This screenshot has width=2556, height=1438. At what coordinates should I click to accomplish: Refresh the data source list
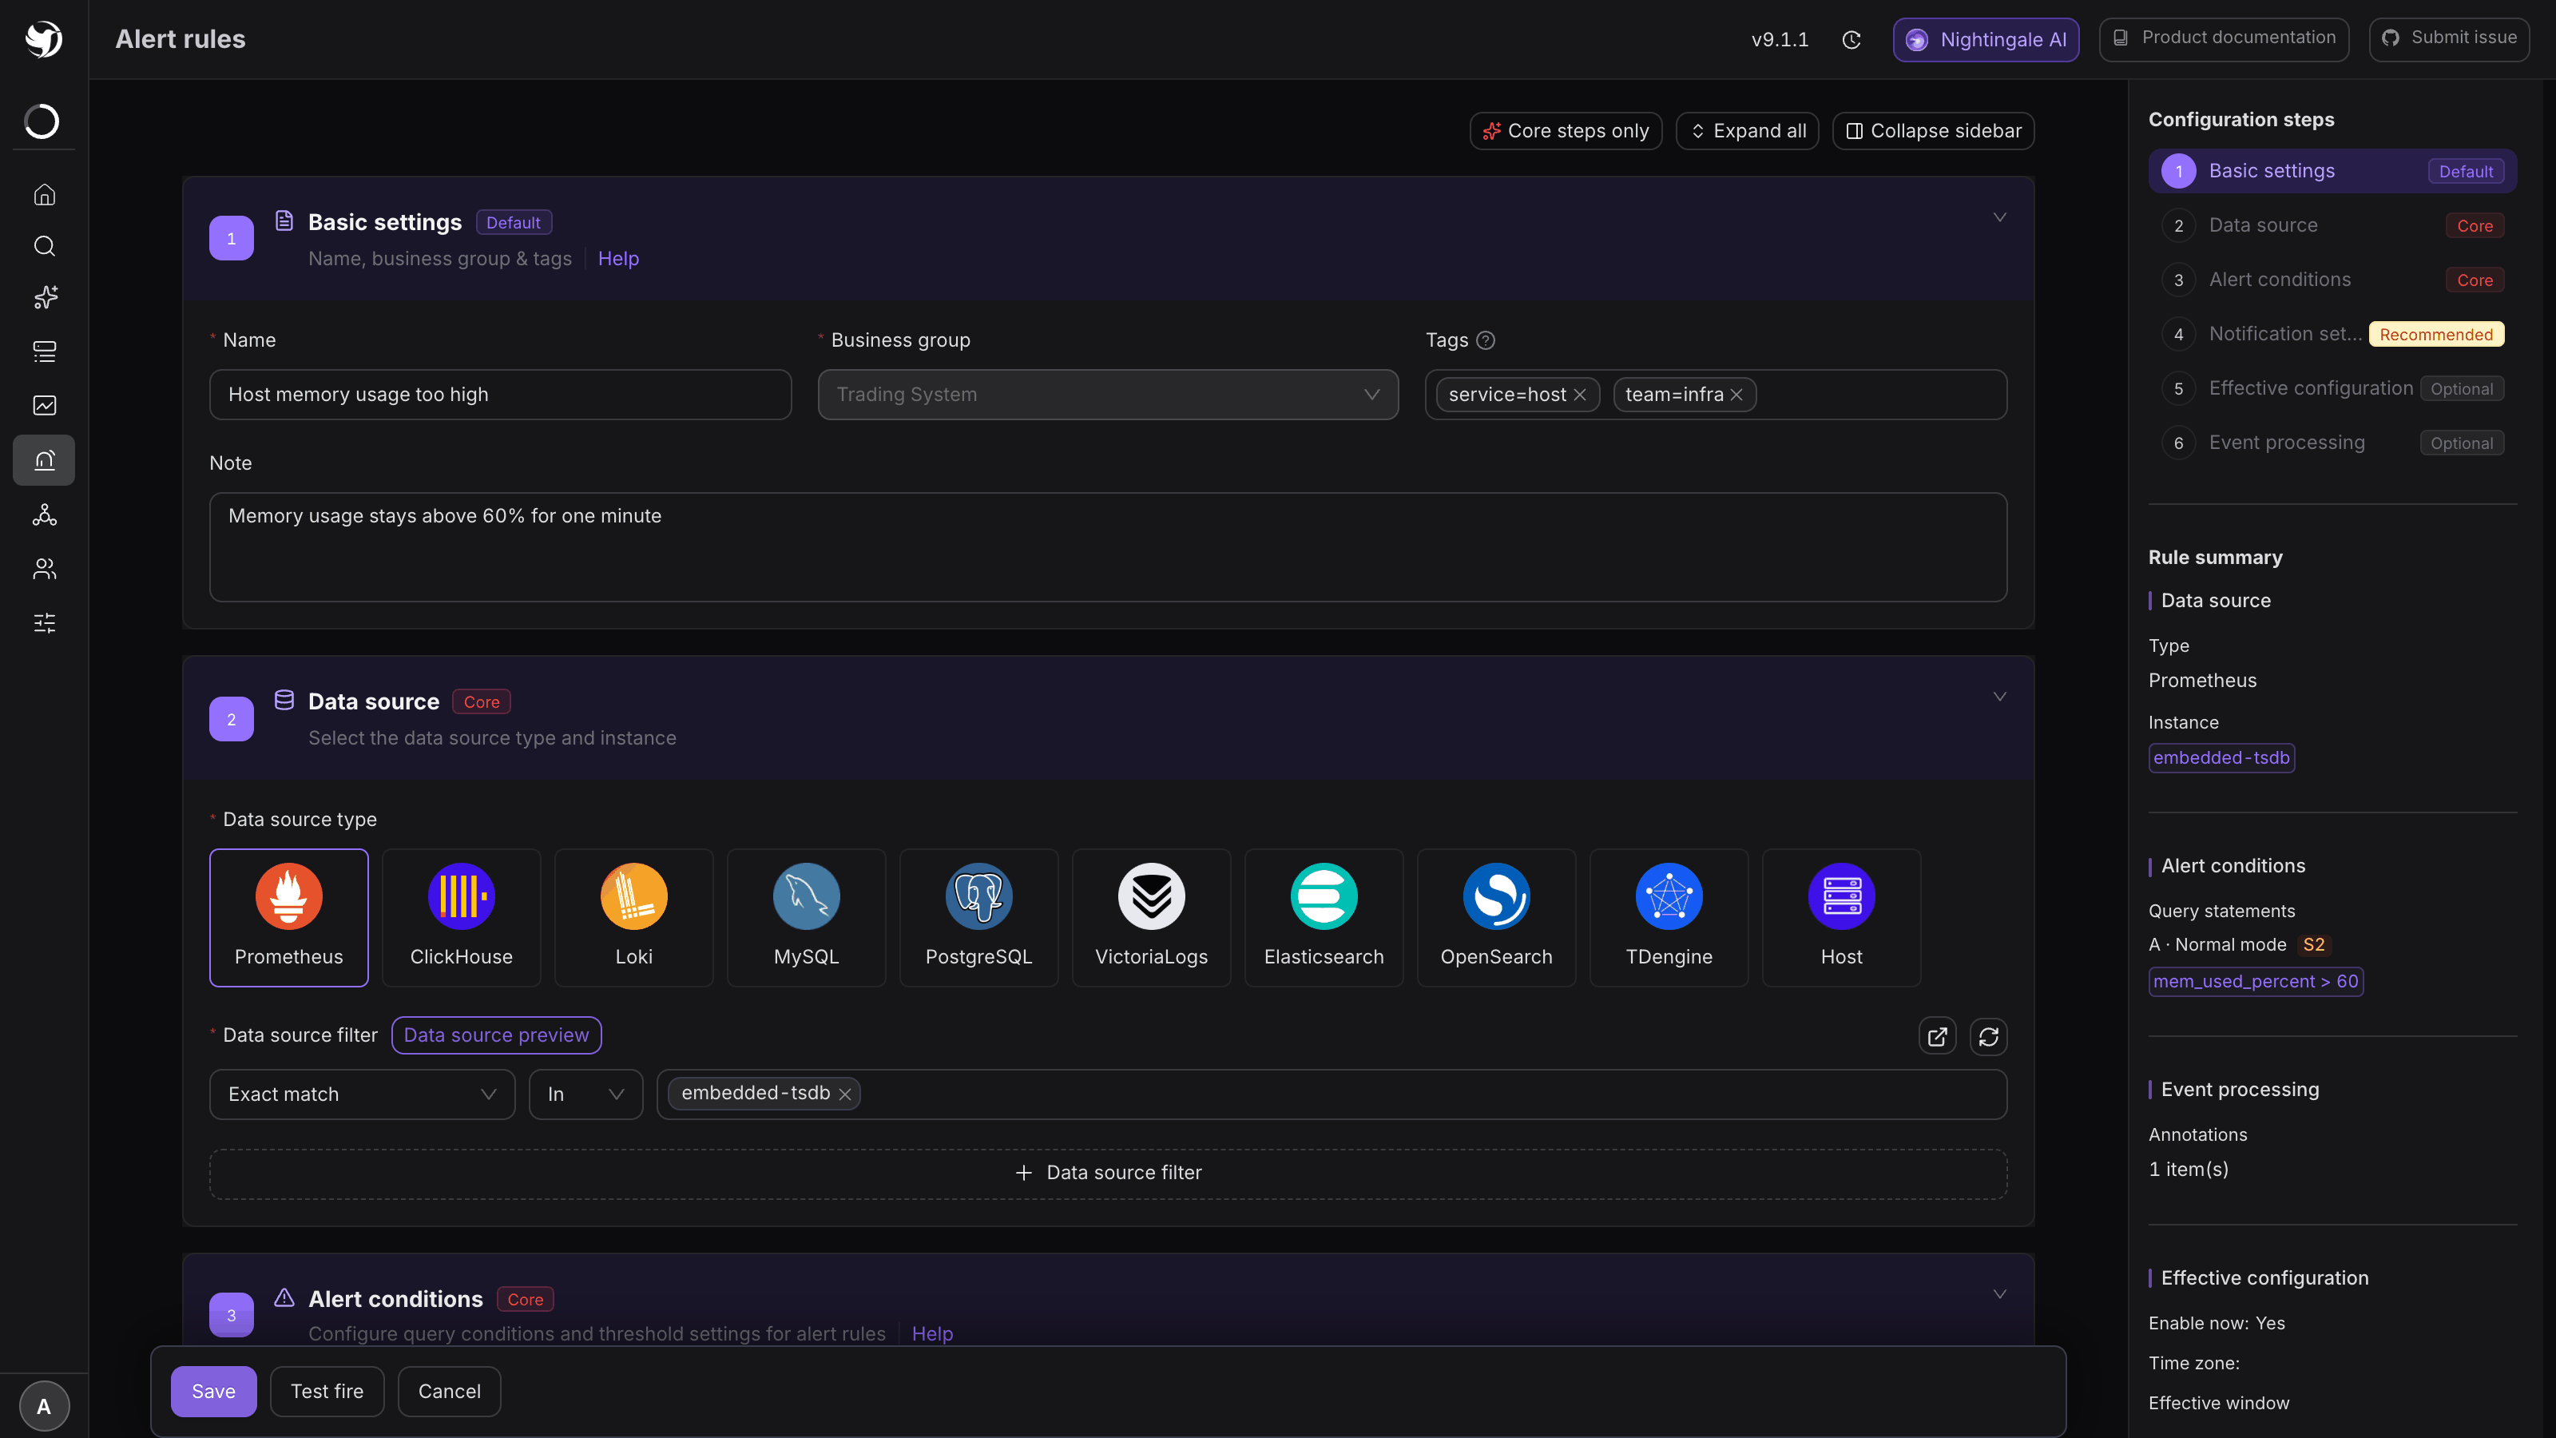click(x=1988, y=1036)
